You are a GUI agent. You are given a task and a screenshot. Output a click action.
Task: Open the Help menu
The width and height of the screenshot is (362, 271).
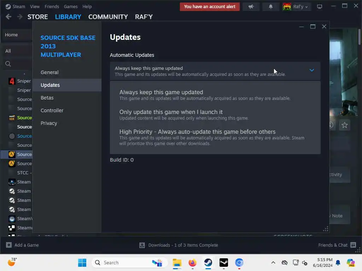(x=87, y=6)
